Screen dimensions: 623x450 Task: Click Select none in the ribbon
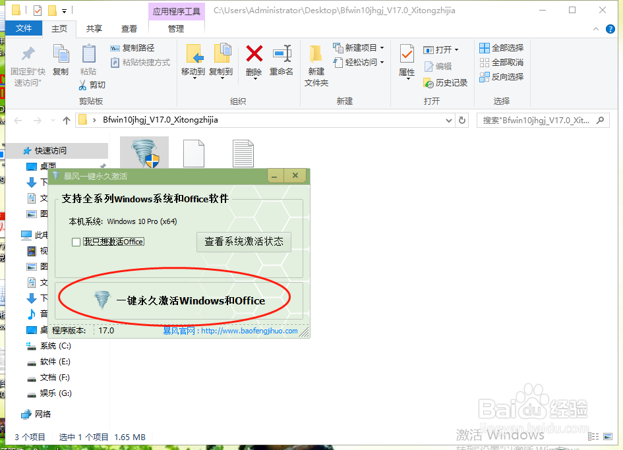click(x=502, y=63)
